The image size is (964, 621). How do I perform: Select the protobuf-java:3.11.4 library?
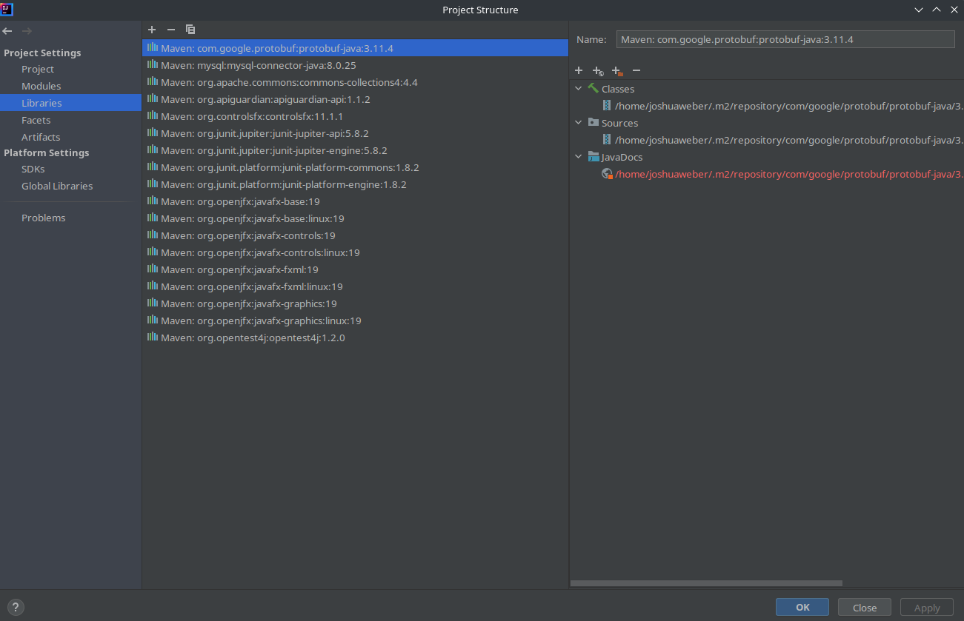point(355,48)
